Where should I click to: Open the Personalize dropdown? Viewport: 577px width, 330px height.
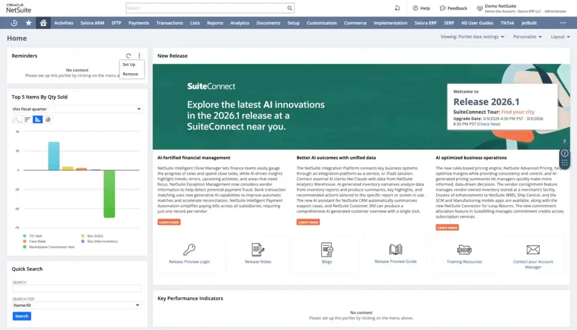coord(527,37)
